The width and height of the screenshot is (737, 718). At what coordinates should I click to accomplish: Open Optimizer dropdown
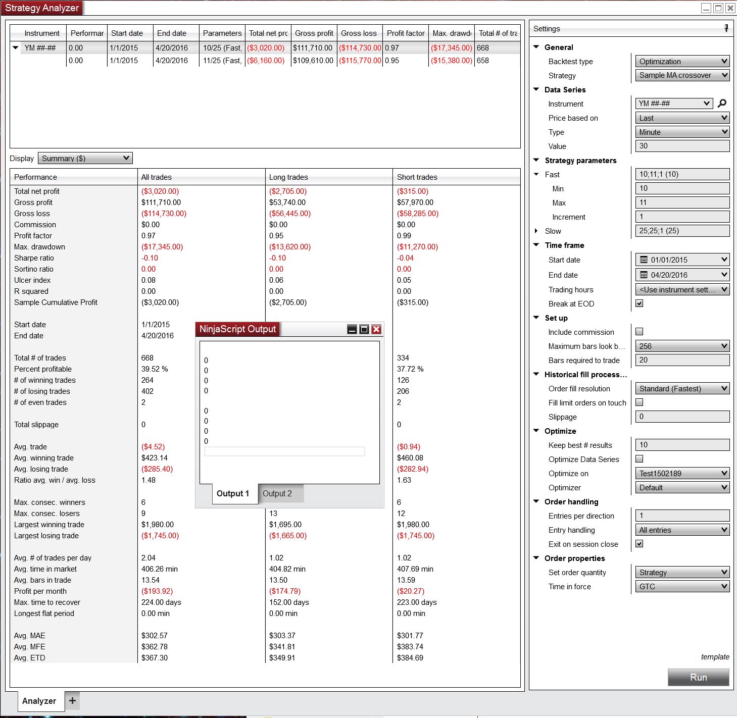(682, 488)
